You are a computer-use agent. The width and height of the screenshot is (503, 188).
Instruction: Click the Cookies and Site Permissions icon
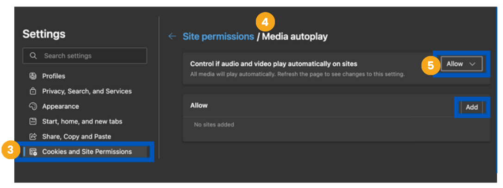33,152
